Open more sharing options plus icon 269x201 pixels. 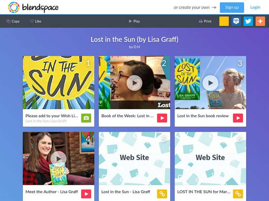pos(260,21)
